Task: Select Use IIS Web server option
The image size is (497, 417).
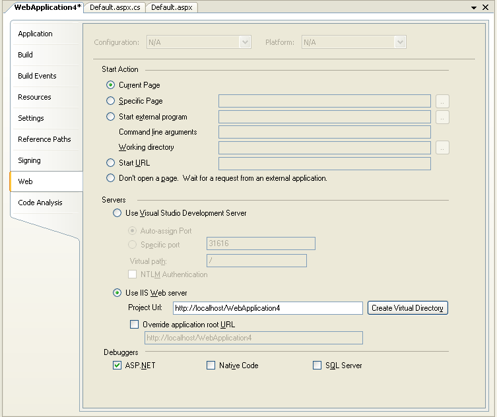Action: click(x=117, y=293)
